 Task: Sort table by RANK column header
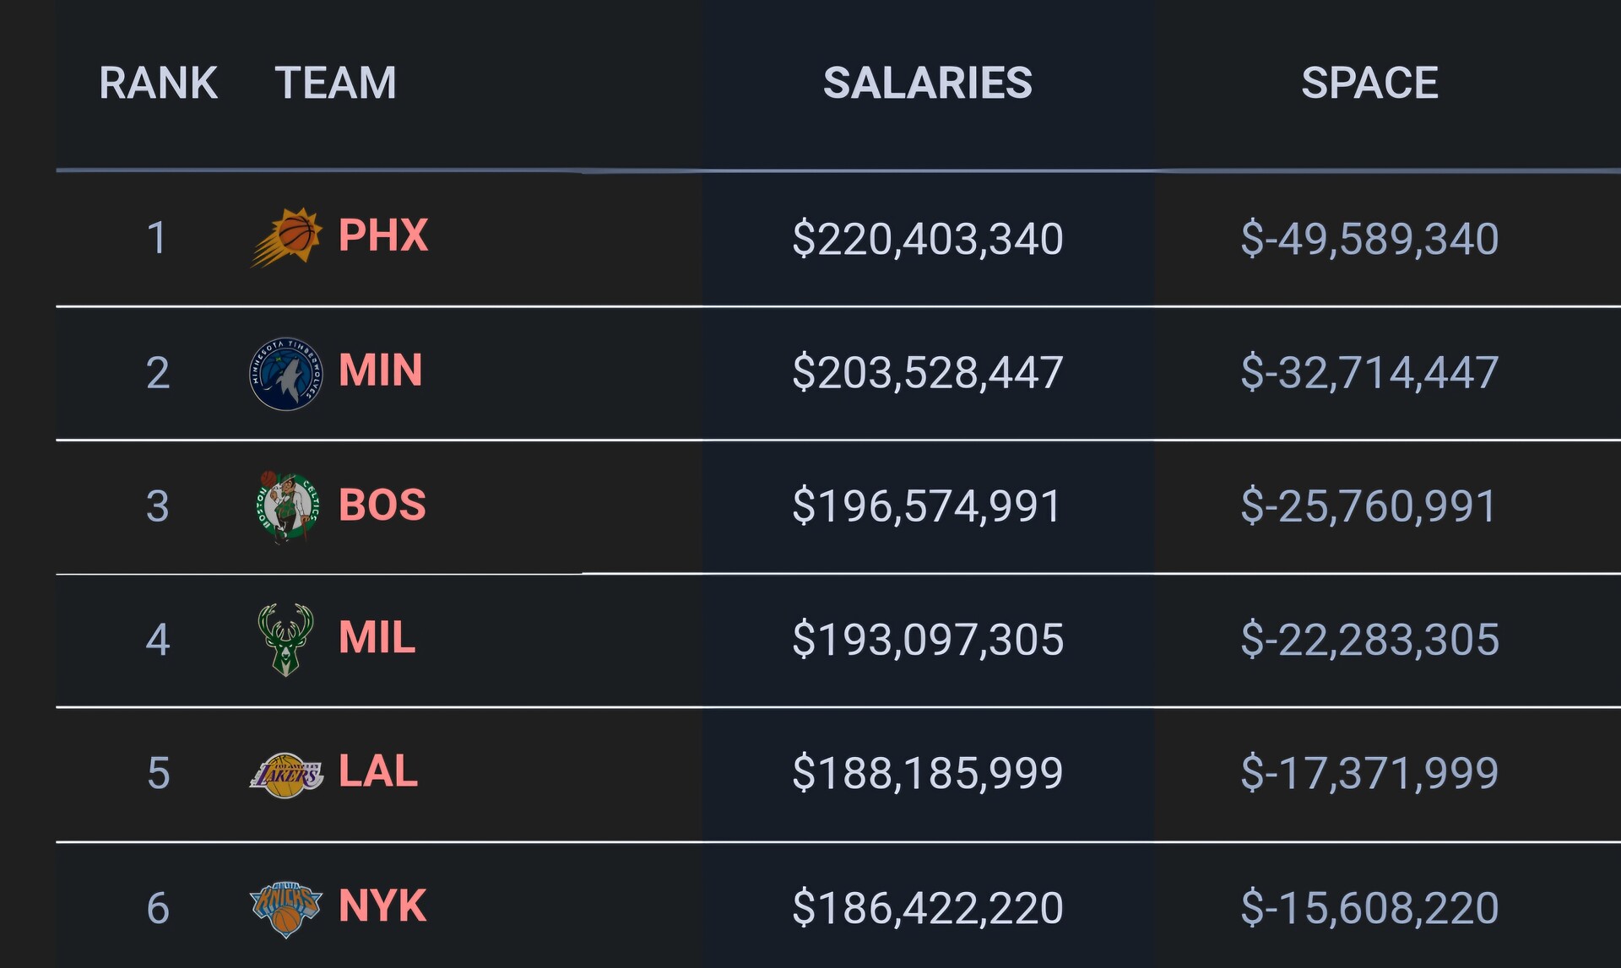[x=158, y=83]
